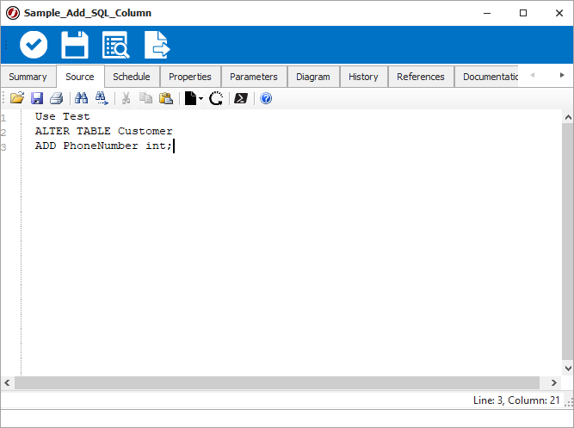The width and height of the screenshot is (574, 428).
Task: Click the new document page icon
Action: pyautogui.click(x=190, y=98)
